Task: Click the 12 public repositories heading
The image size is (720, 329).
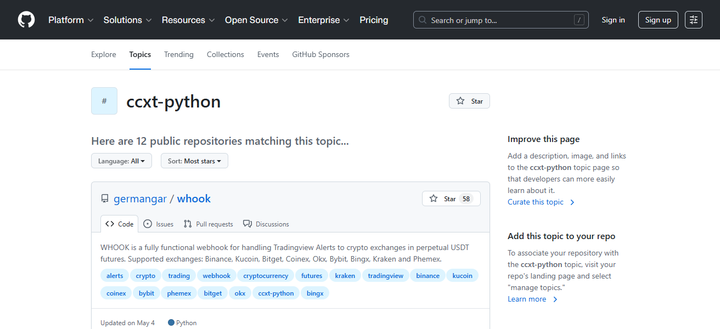Action: (220, 141)
